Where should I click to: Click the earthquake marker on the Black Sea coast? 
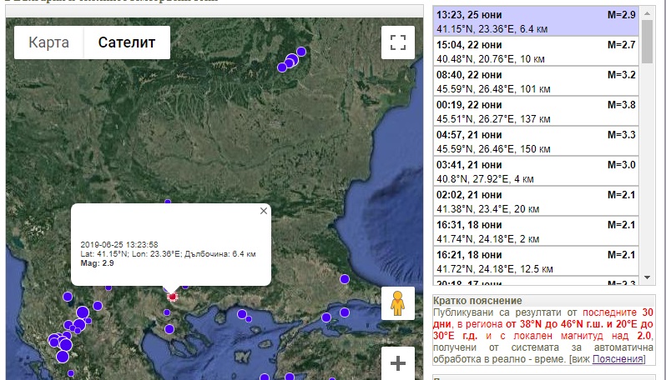[x=345, y=279]
